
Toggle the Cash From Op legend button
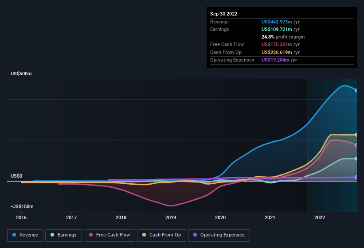coord(161,236)
